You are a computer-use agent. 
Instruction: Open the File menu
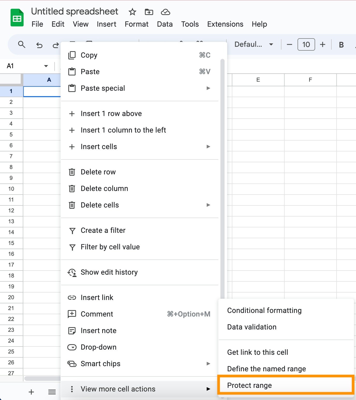pos(37,24)
